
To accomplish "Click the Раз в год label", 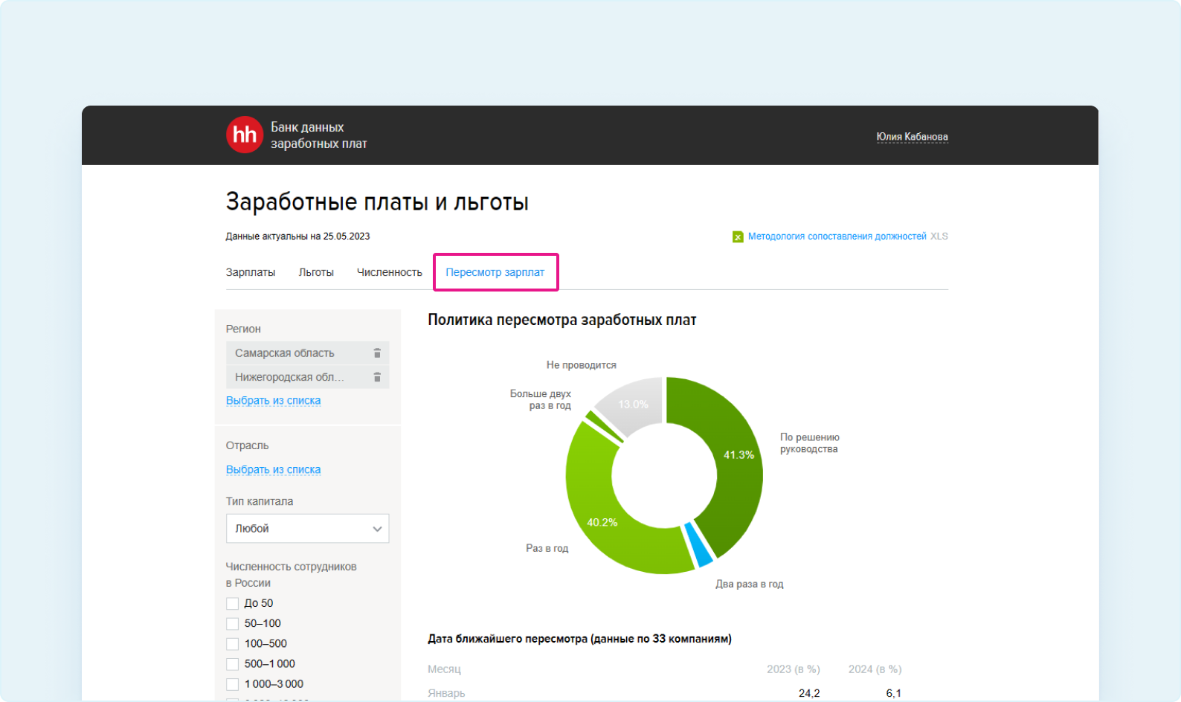I will [x=547, y=548].
